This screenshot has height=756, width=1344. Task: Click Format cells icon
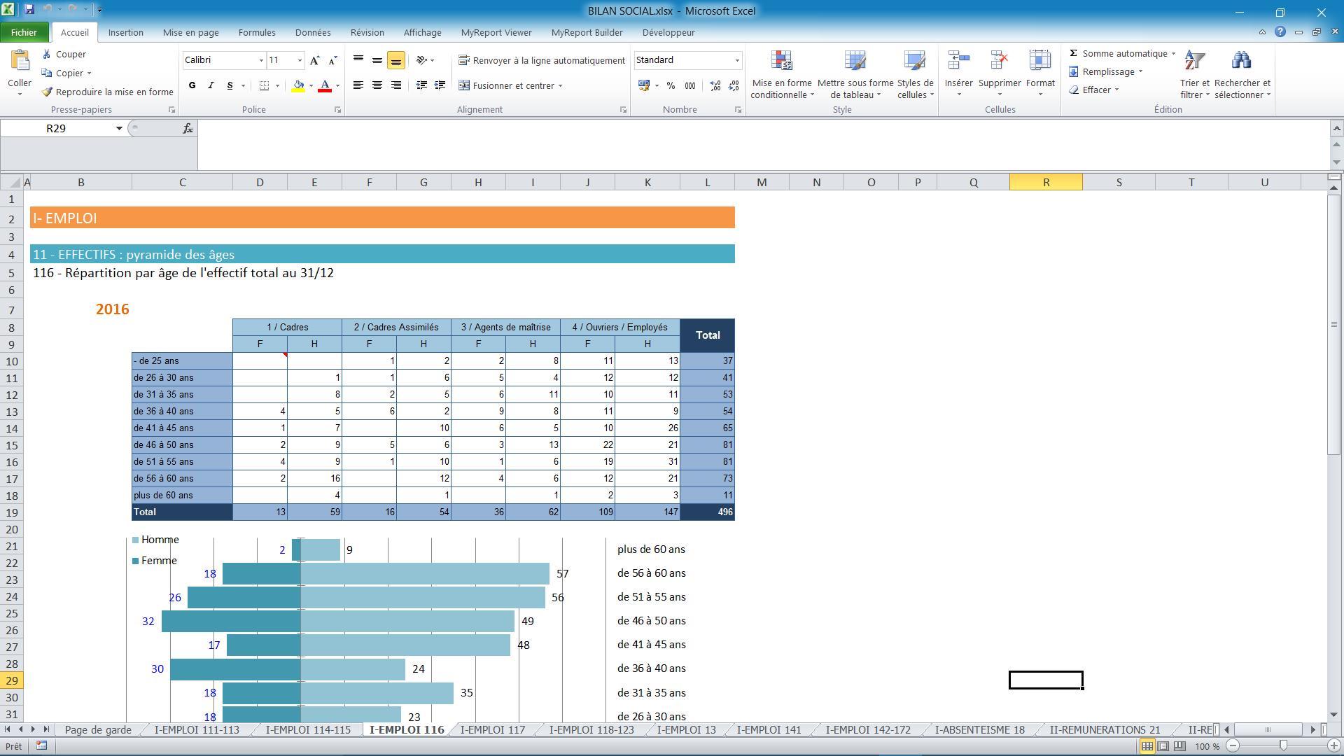coord(1040,61)
